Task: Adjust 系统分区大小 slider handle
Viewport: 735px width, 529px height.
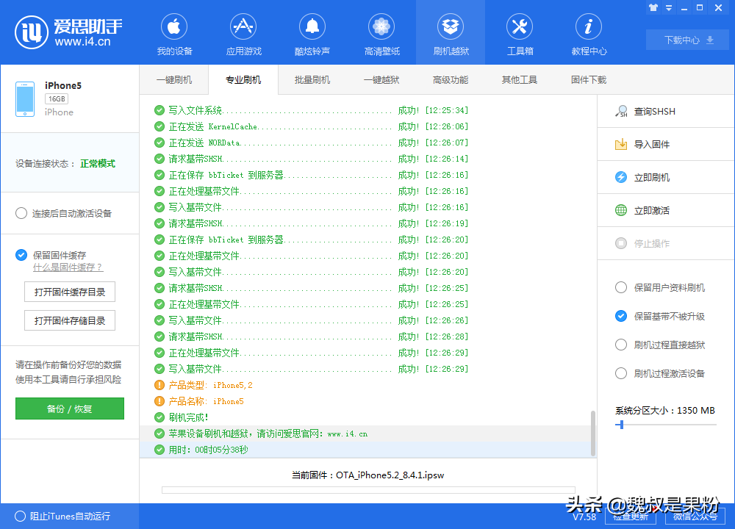Action: coord(622,425)
